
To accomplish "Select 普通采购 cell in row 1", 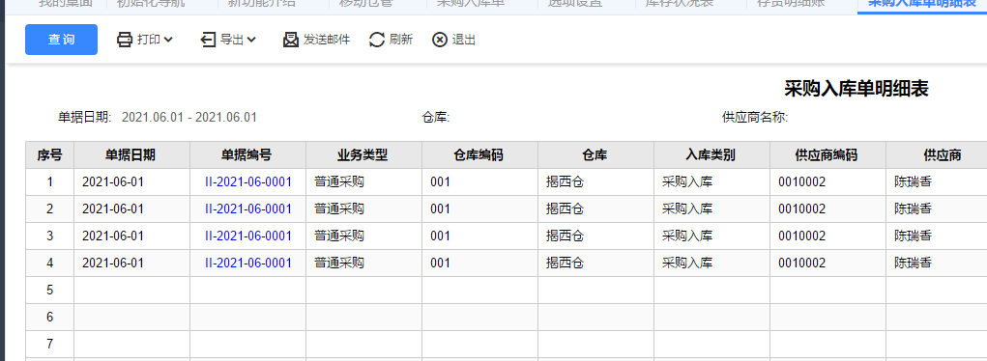I will point(363,182).
